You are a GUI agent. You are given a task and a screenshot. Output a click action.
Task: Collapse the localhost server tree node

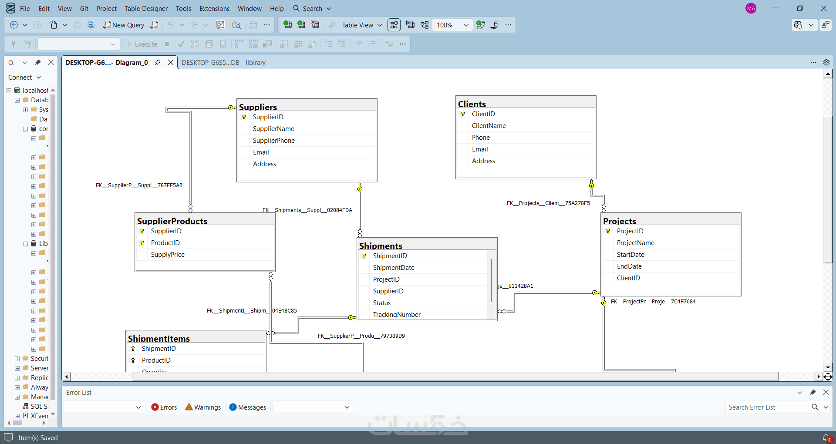(9, 91)
